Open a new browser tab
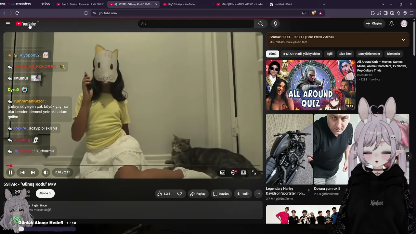 (x=324, y=4)
